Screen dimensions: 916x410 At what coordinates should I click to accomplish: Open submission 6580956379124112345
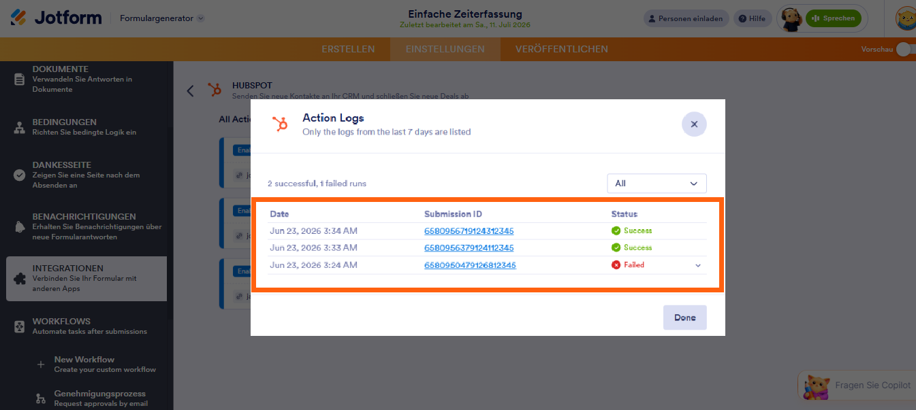(469, 248)
